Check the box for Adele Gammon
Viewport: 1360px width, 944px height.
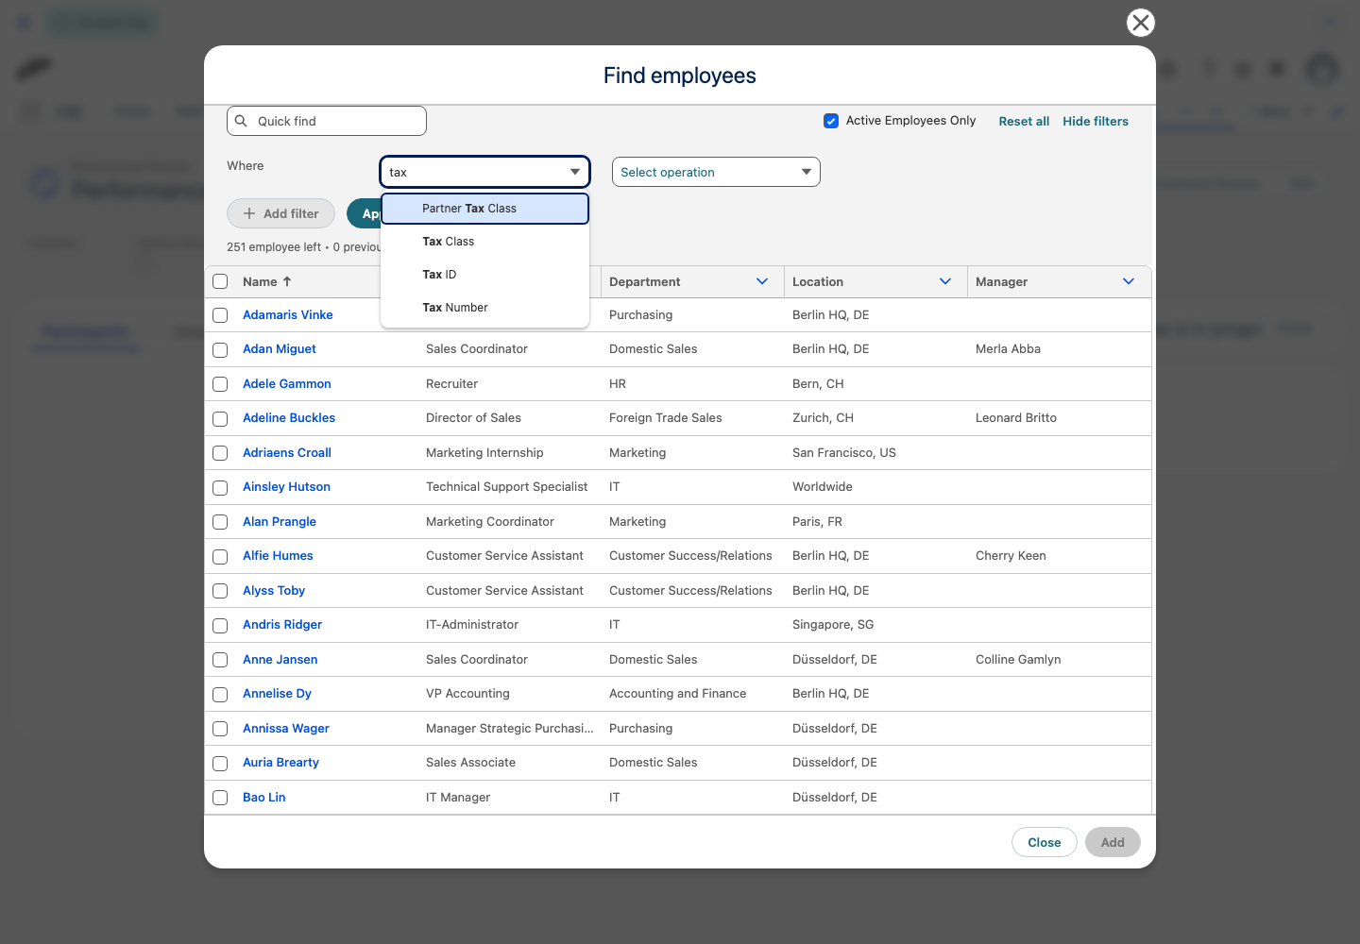coord(220,384)
